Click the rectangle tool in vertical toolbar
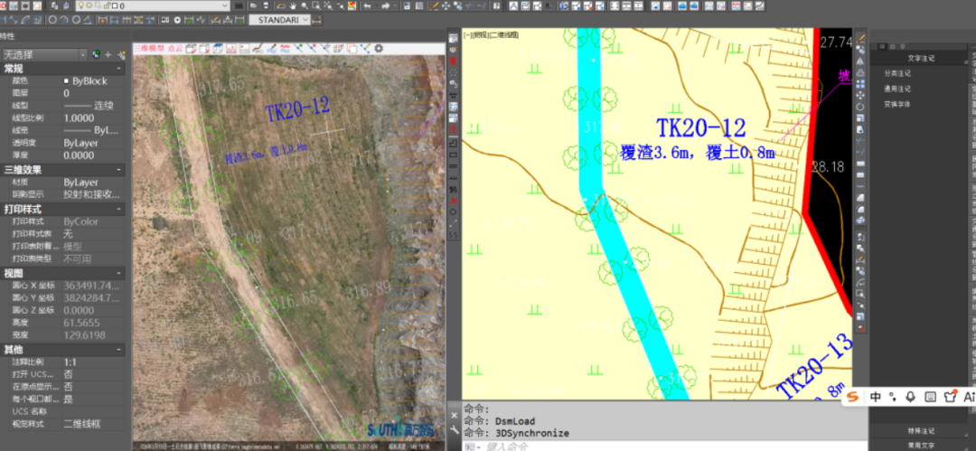 point(454,155)
